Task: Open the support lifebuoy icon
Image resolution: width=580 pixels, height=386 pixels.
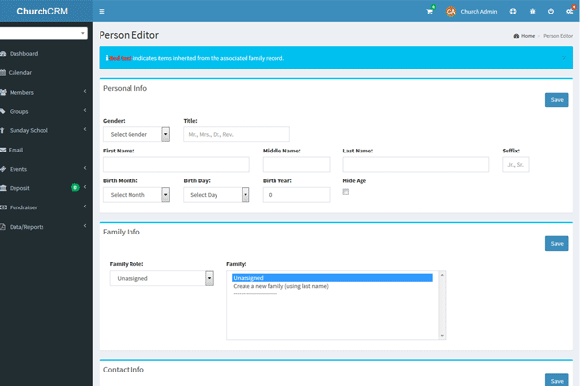Action: 513,12
